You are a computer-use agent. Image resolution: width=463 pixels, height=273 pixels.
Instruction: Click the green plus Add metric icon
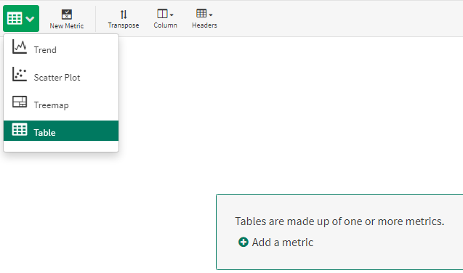click(243, 242)
